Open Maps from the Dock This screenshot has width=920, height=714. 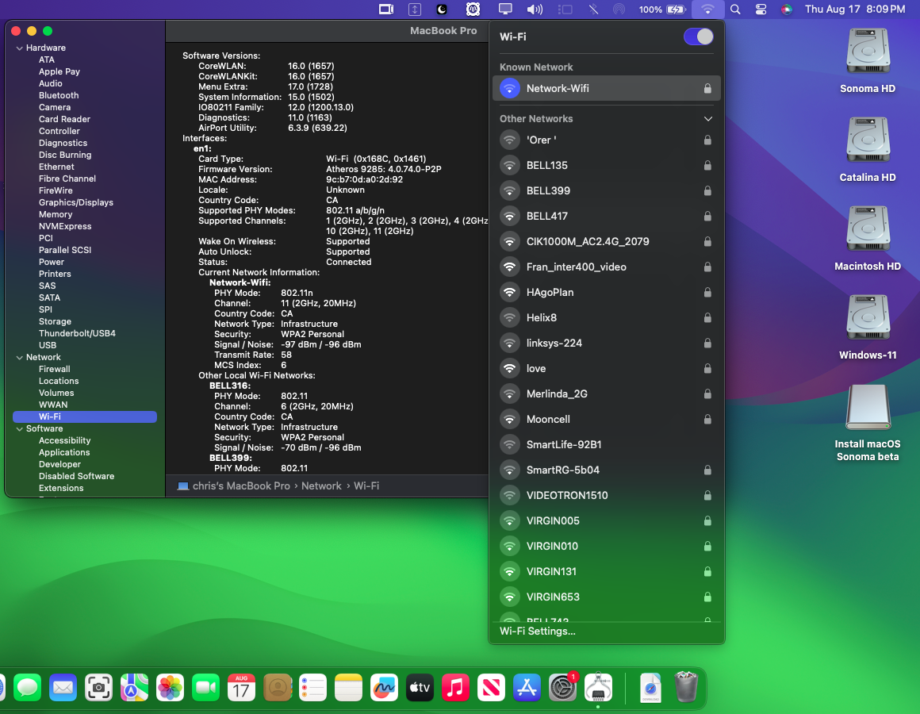[134, 688]
